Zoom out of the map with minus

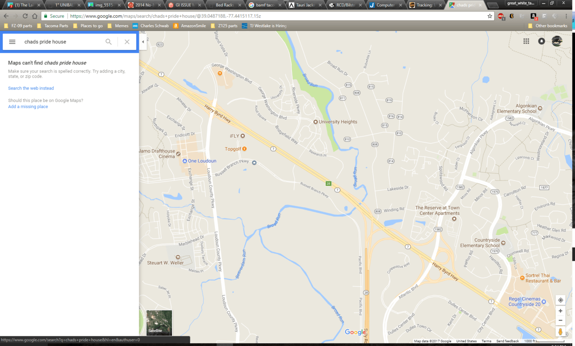point(560,320)
